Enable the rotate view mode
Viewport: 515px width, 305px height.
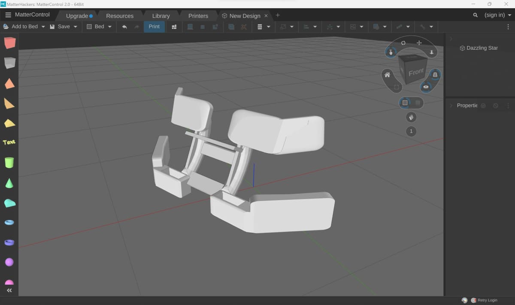(403, 43)
